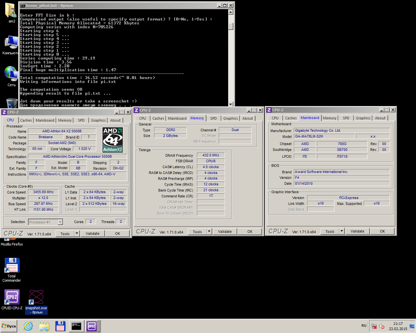Image resolution: width=416 pixels, height=333 pixels.
Task: Expand Tools dropdown arrow in Memory CPU-Z window
Action: coord(209,232)
